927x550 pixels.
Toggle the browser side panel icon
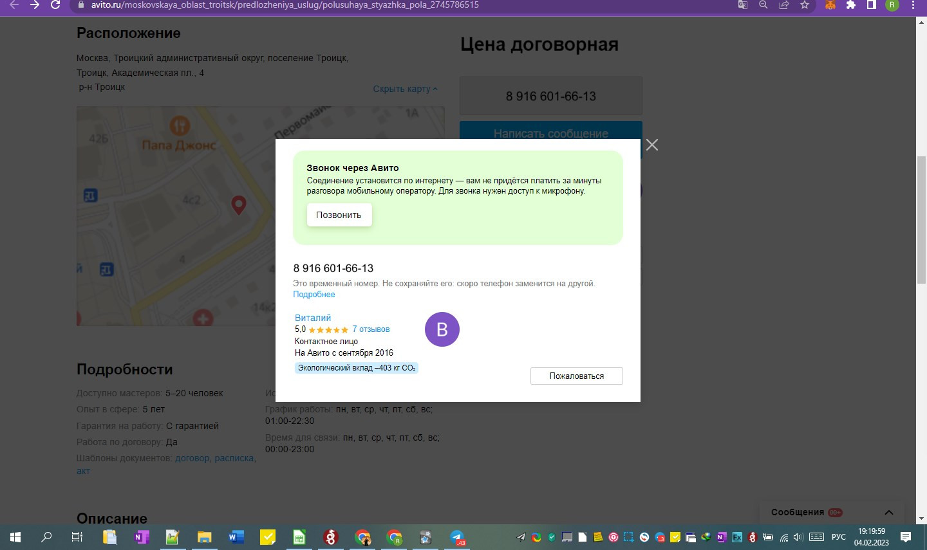[872, 5]
